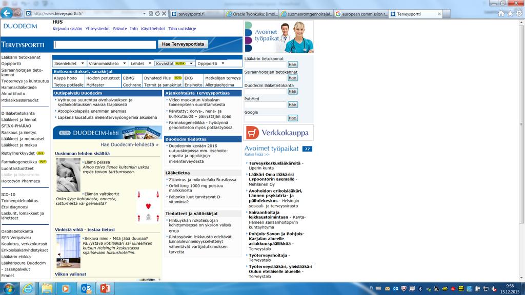Open Terveyskeskuslääkäreitä job listing

(275, 163)
